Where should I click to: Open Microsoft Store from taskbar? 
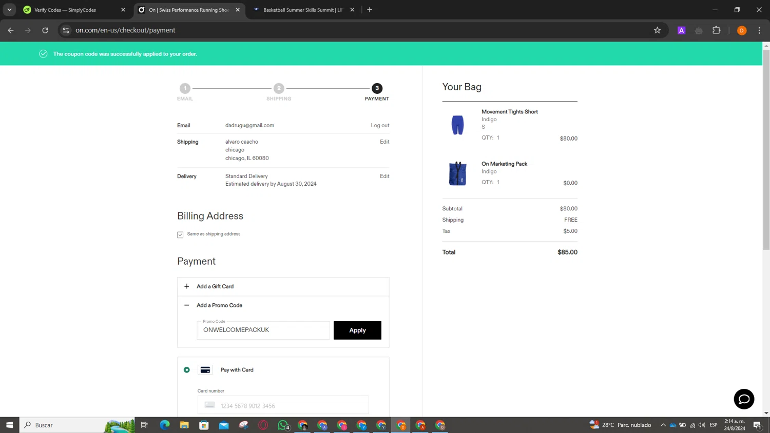tap(204, 425)
